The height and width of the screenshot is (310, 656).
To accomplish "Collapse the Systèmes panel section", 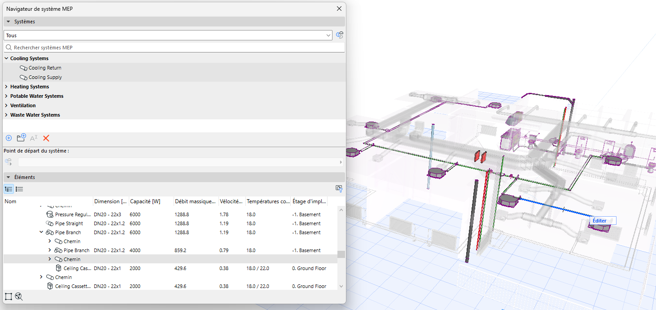I will pos(8,22).
